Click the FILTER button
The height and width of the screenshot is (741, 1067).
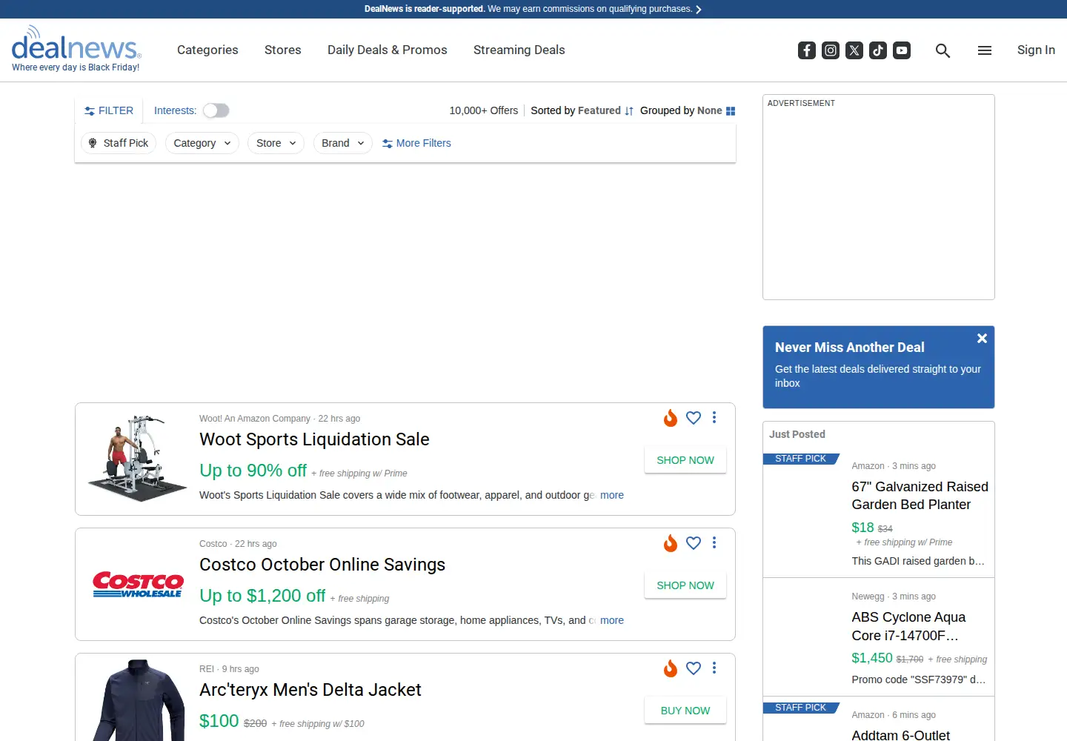pyautogui.click(x=109, y=110)
